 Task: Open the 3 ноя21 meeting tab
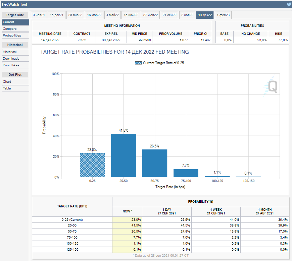(x=39, y=15)
